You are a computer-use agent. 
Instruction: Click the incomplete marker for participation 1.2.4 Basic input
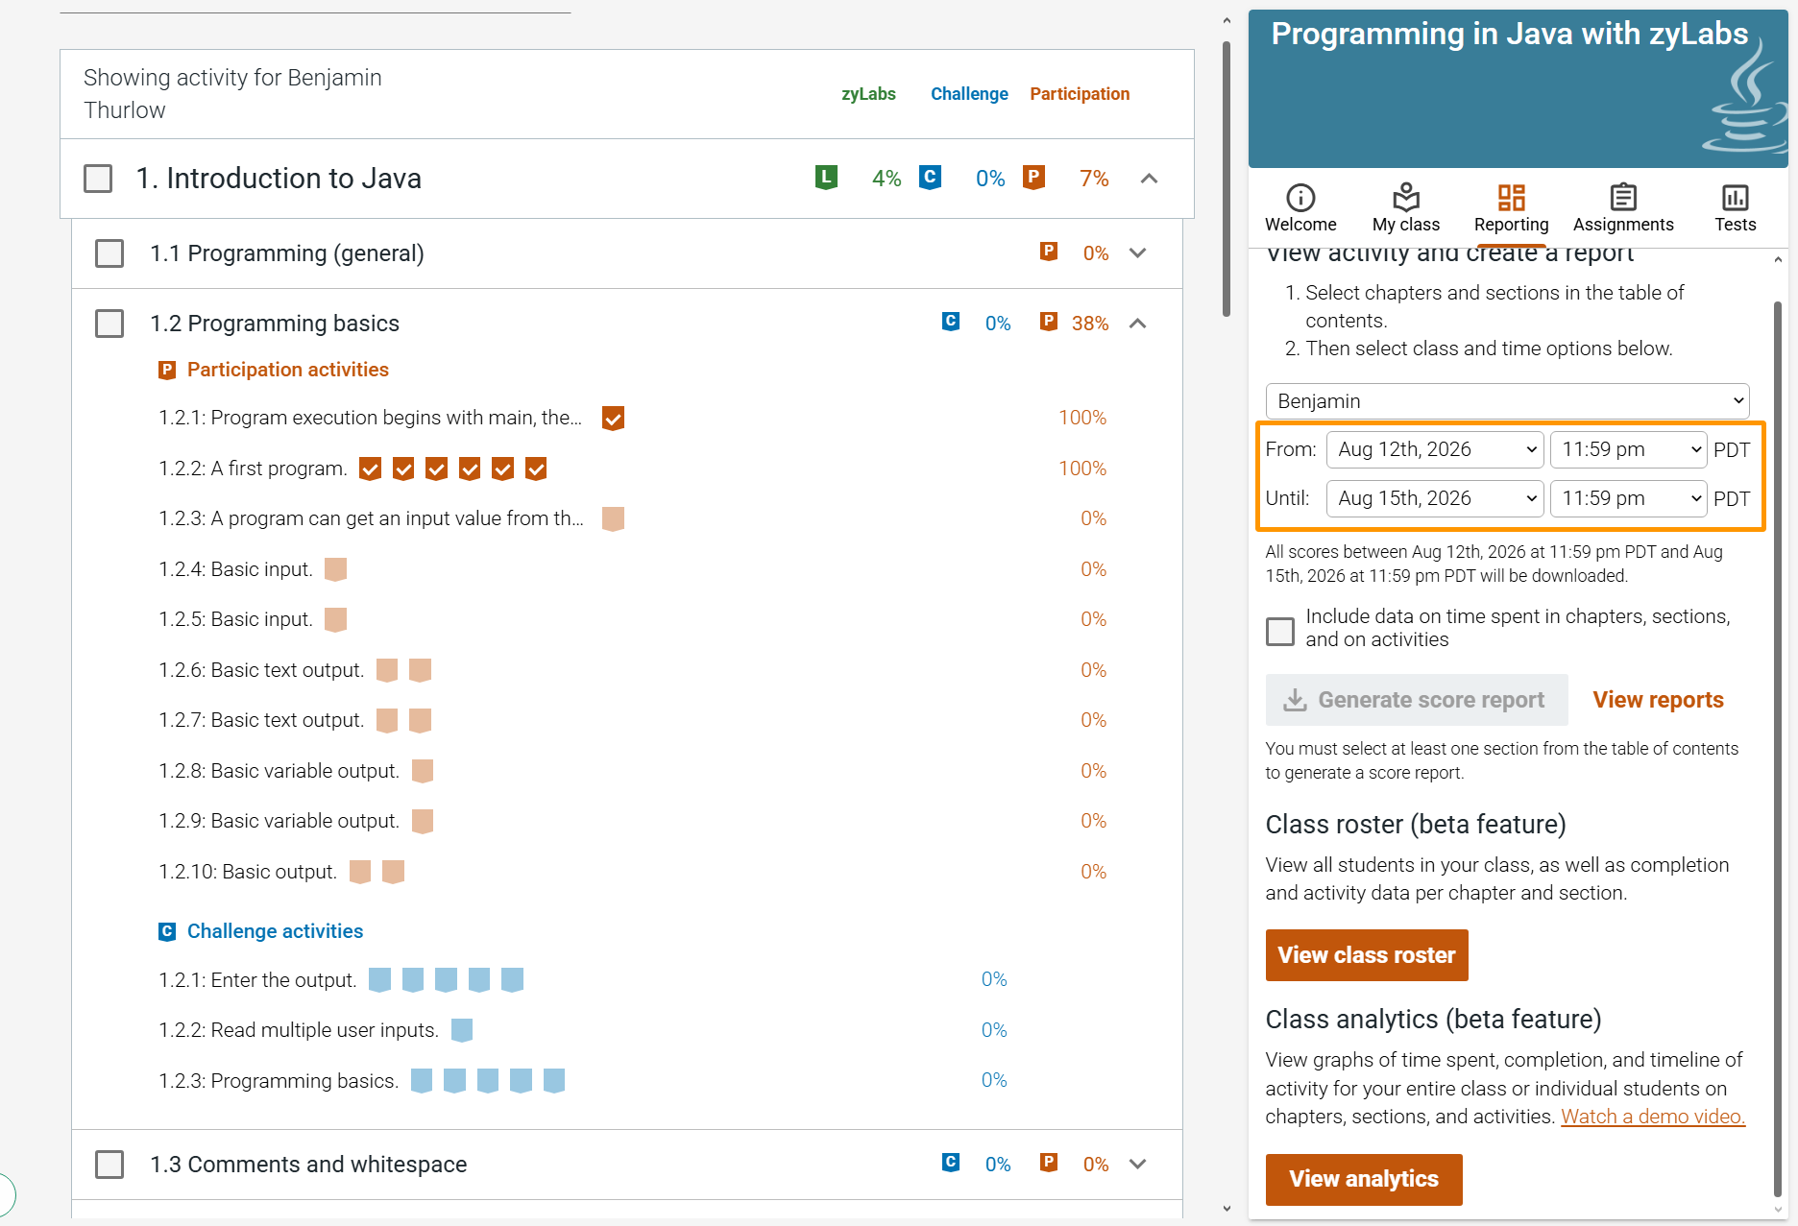335,569
